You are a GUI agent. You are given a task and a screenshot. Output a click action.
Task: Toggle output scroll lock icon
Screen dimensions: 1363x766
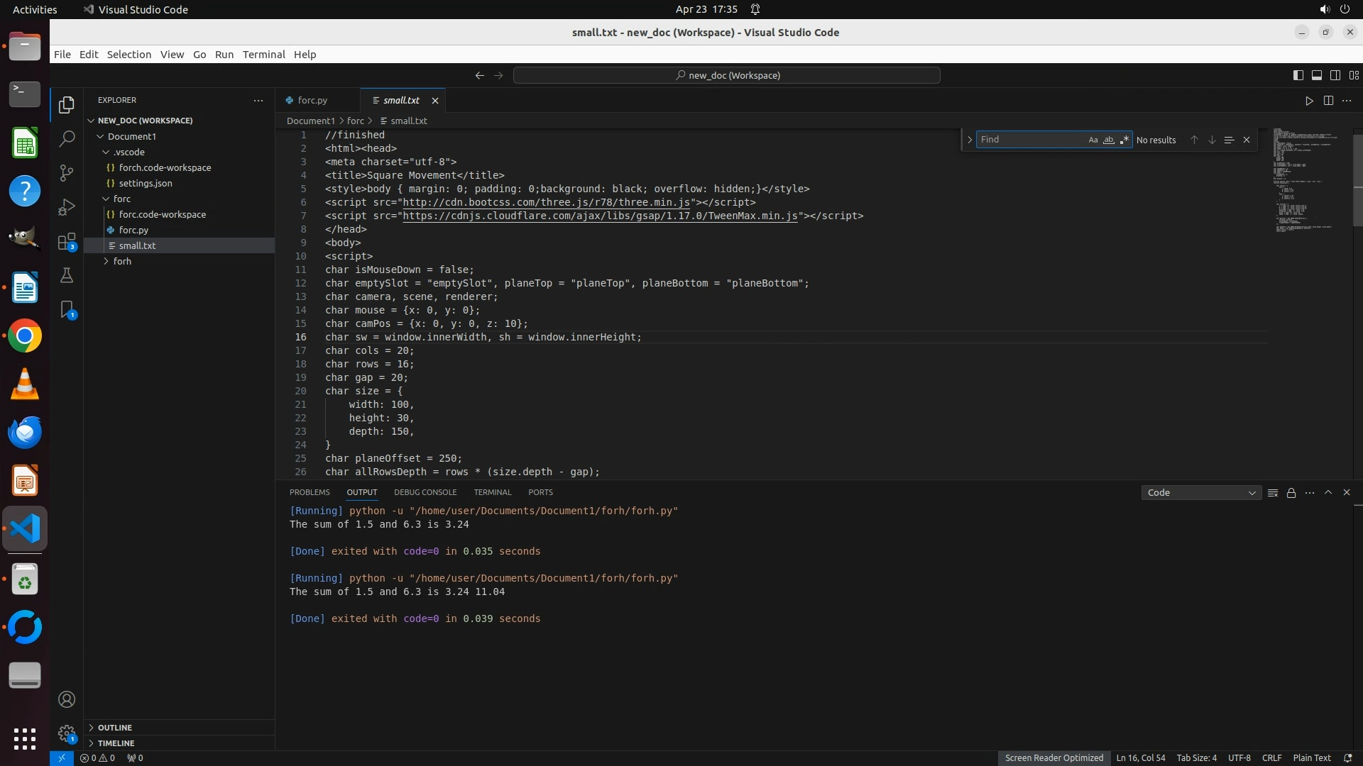coord(1291,493)
